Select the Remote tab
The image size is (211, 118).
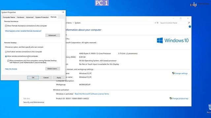tap(53, 17)
